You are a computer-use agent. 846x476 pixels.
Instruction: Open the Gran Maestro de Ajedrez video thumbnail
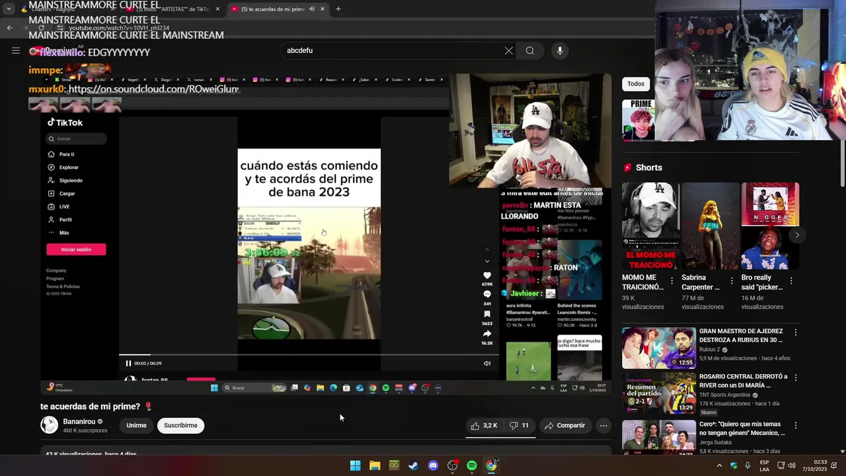coord(658,348)
